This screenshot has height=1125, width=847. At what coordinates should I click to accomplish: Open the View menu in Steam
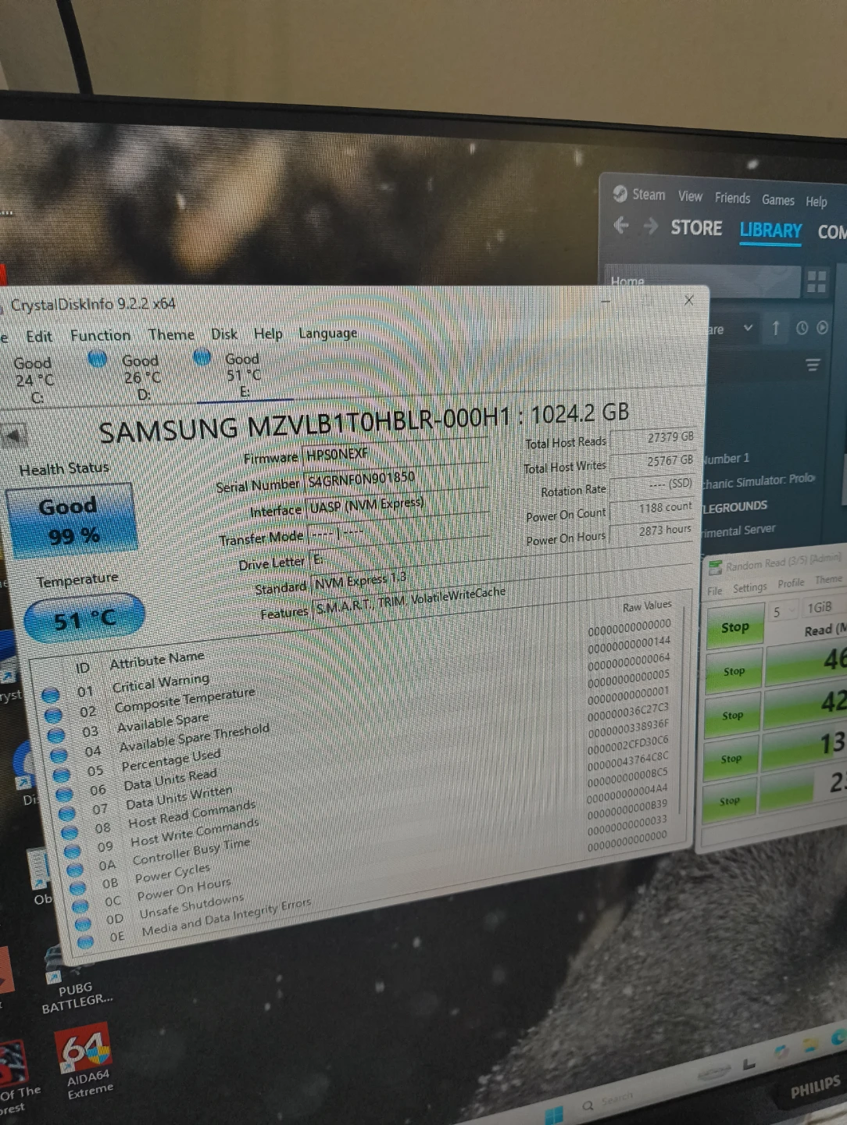pos(690,196)
